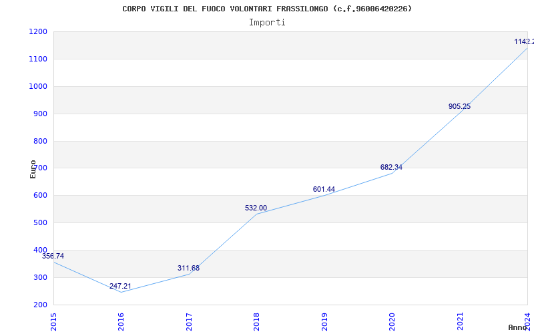The width and height of the screenshot is (534, 334).
Task: Click the 2016 x-axis label
Action: tap(121, 322)
